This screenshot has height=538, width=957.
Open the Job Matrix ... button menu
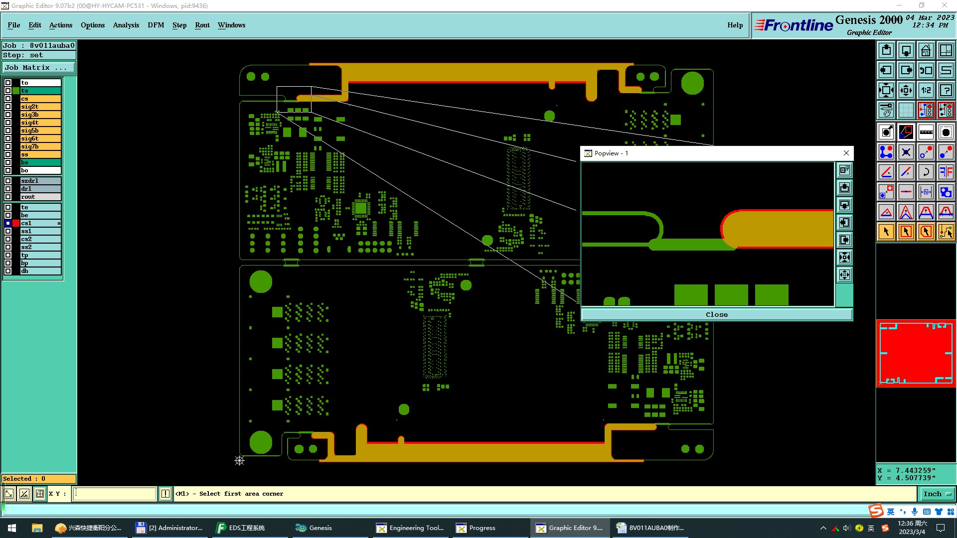pos(39,67)
